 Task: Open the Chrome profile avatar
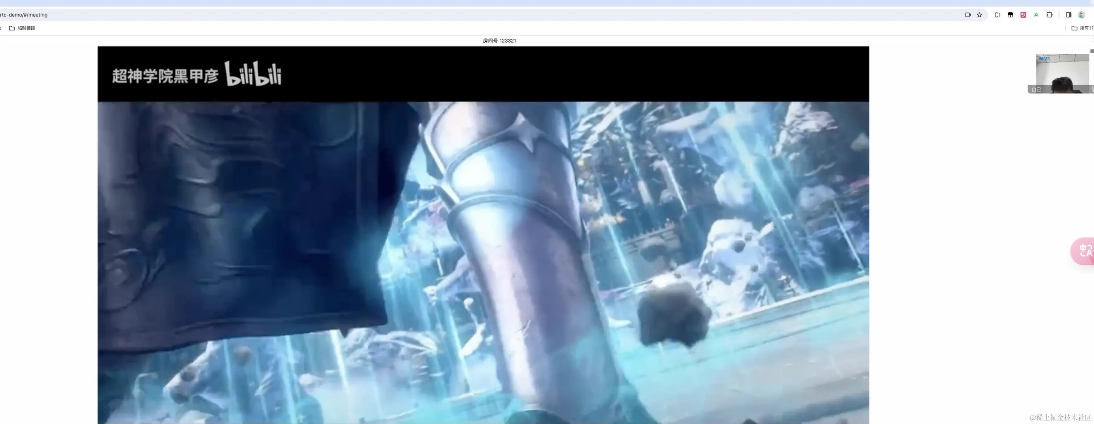[x=1082, y=15]
